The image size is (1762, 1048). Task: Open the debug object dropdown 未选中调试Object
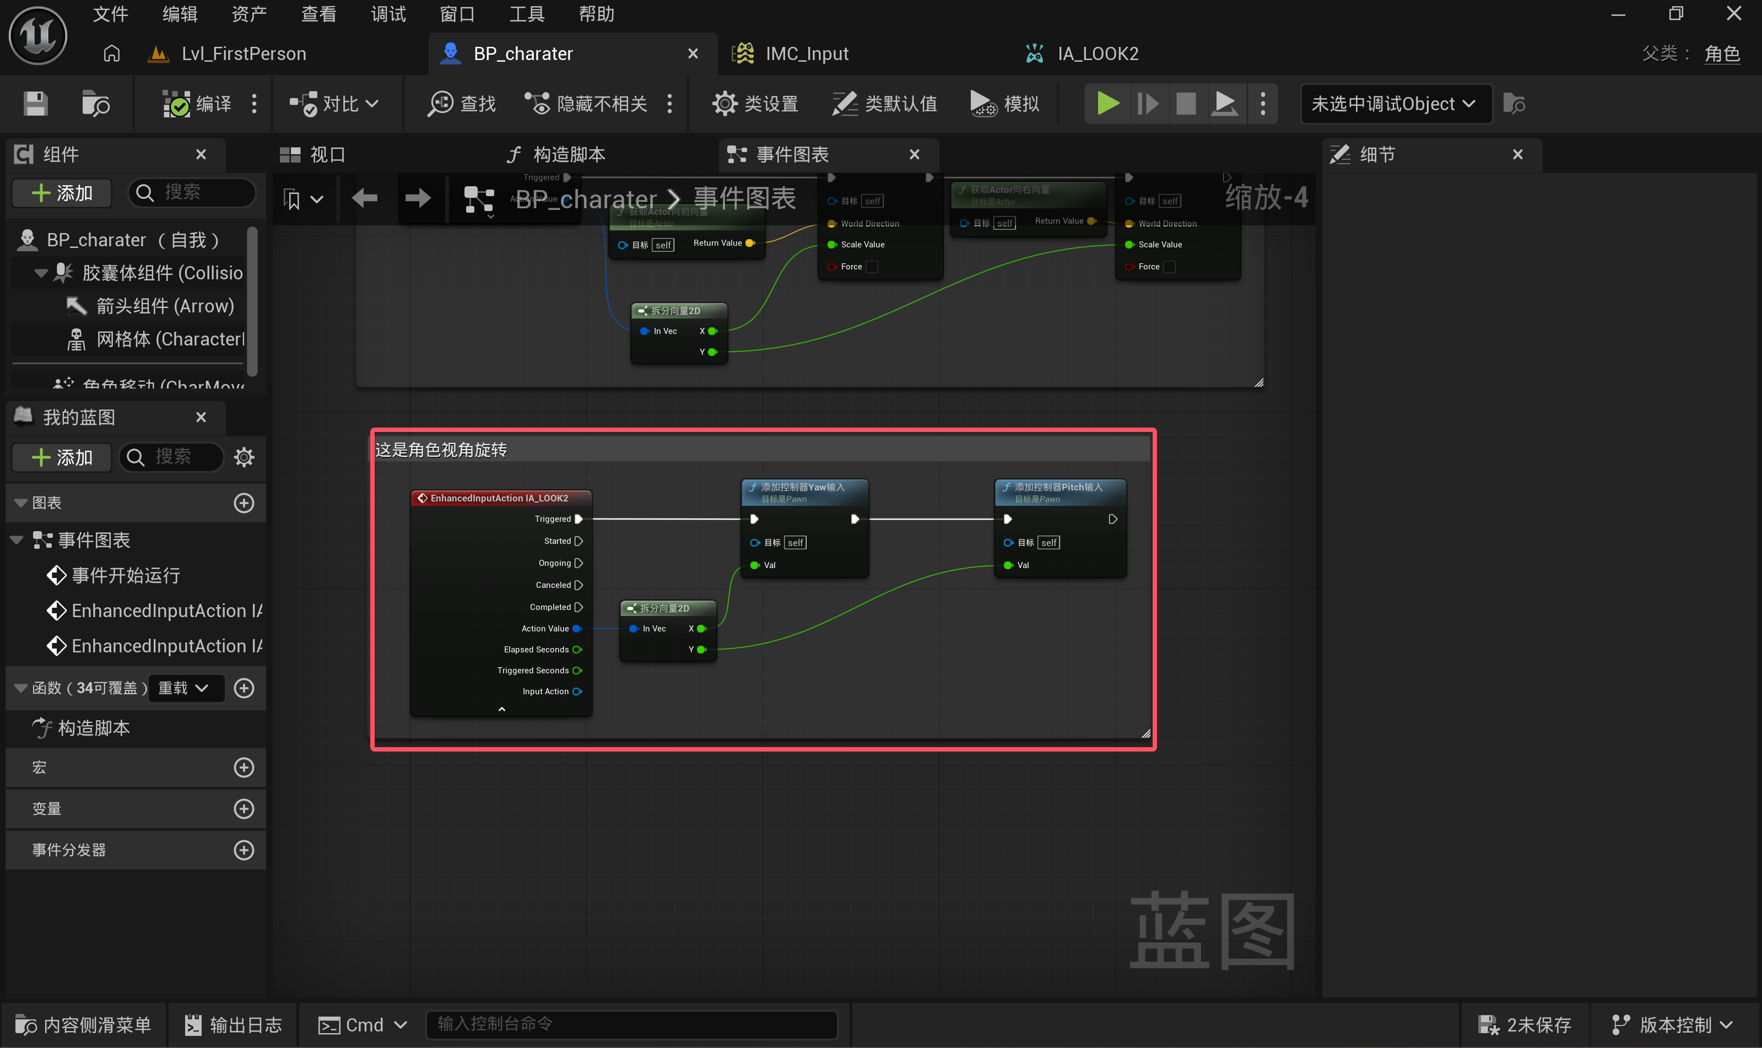pos(1395,104)
